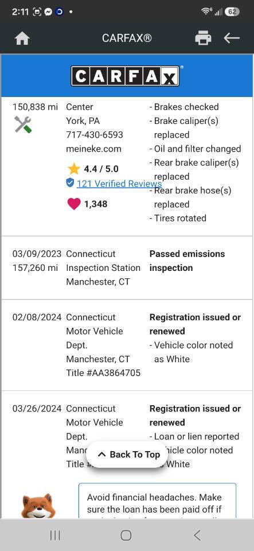Tap the printer icon to print report

[203, 38]
